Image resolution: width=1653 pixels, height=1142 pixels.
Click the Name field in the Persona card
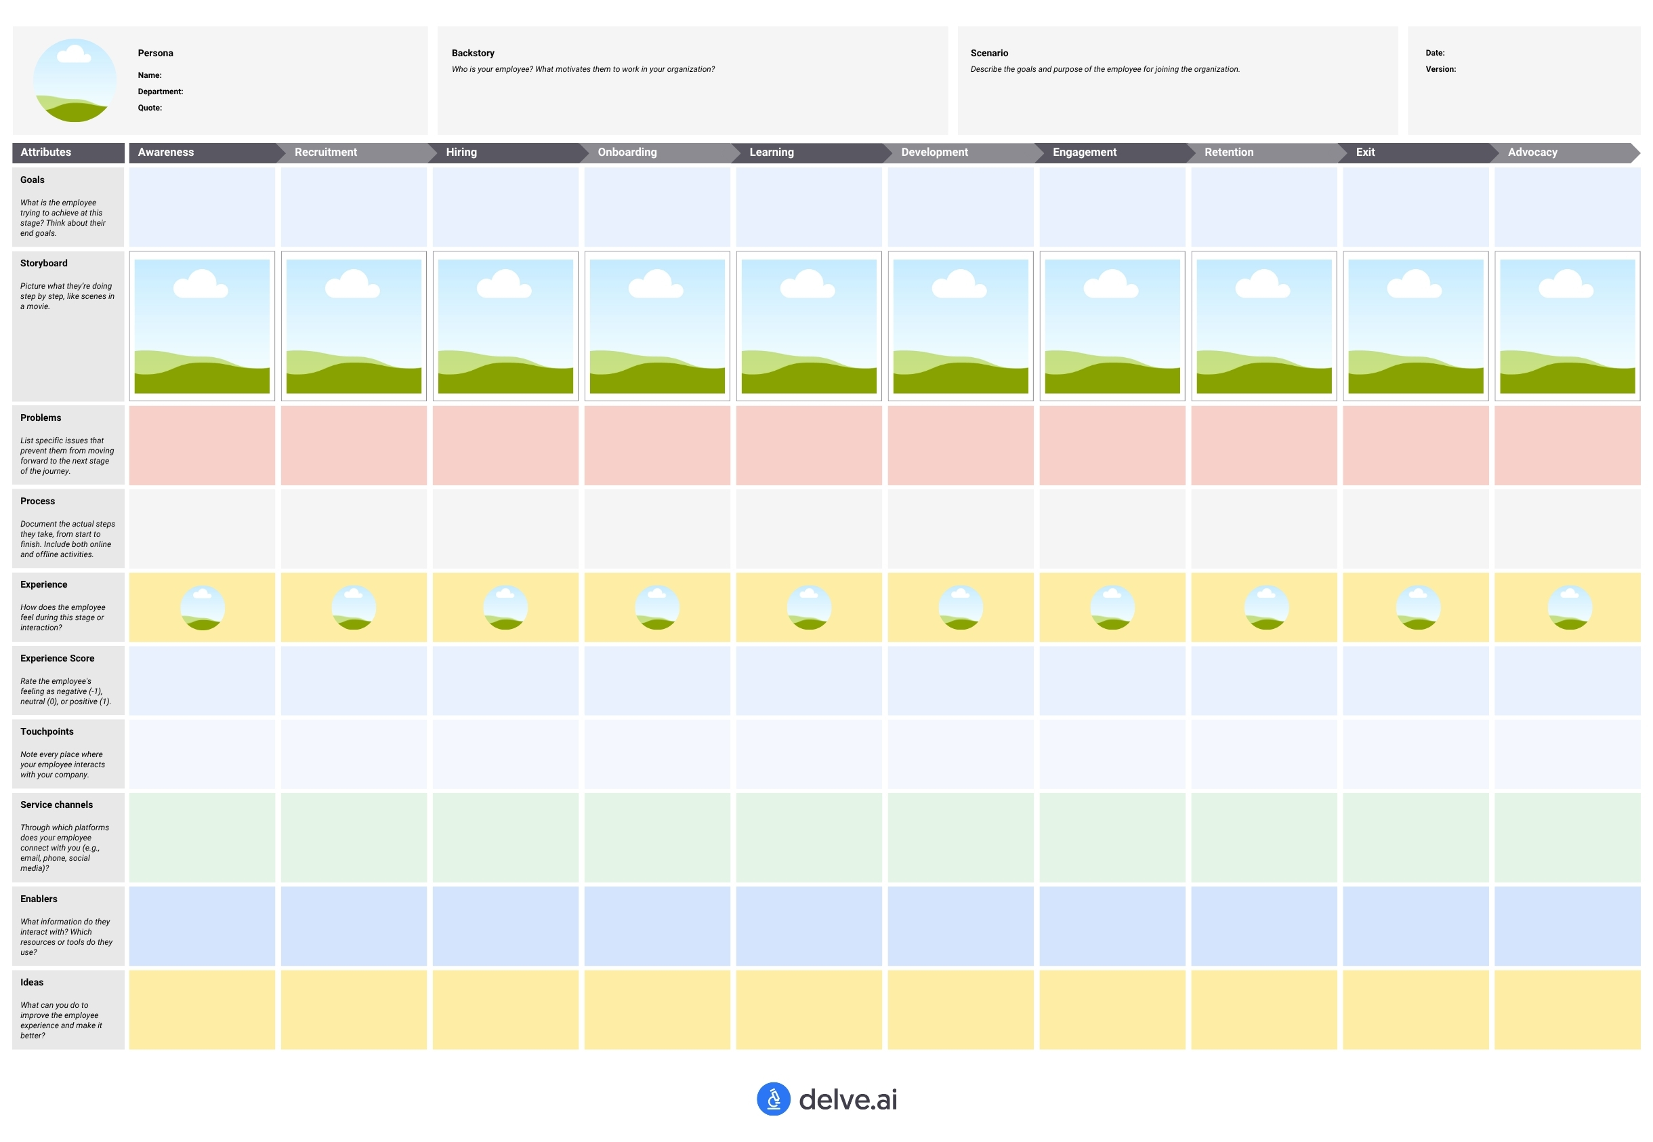tap(150, 75)
